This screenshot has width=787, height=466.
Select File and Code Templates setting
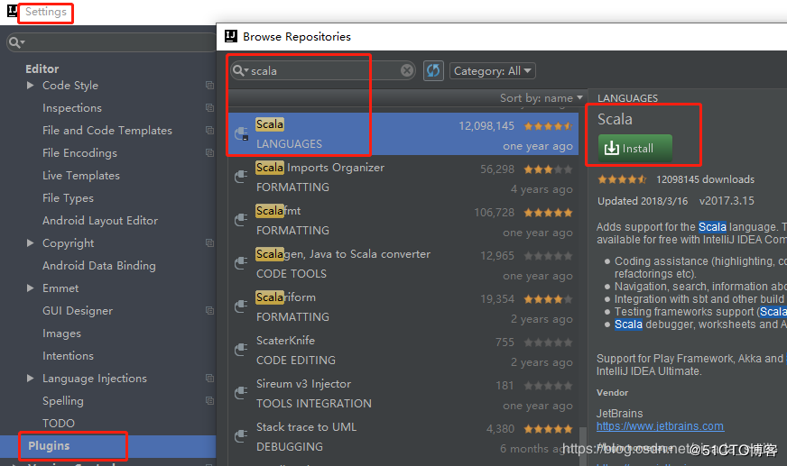tap(107, 131)
